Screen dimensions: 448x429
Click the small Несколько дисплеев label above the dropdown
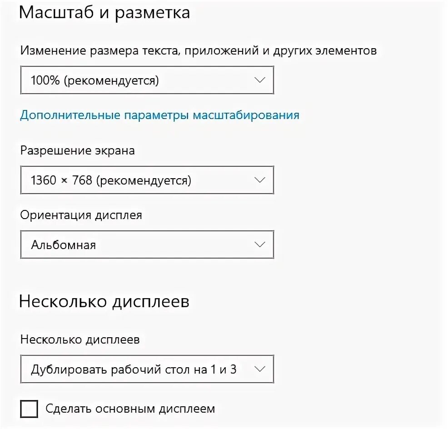tap(80, 339)
